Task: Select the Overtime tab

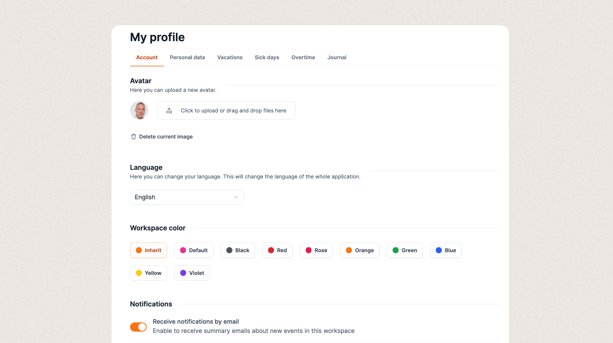Action: [x=303, y=58]
